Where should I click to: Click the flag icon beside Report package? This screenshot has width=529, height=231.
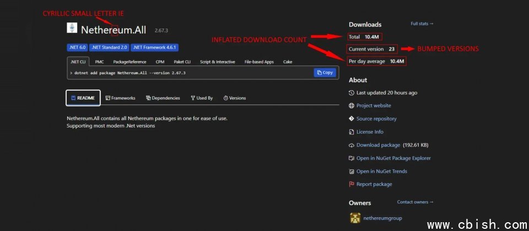coord(352,184)
